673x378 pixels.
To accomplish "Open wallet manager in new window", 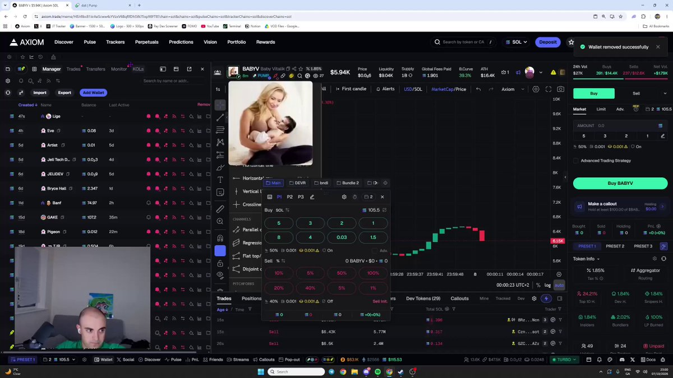I will coord(189,69).
